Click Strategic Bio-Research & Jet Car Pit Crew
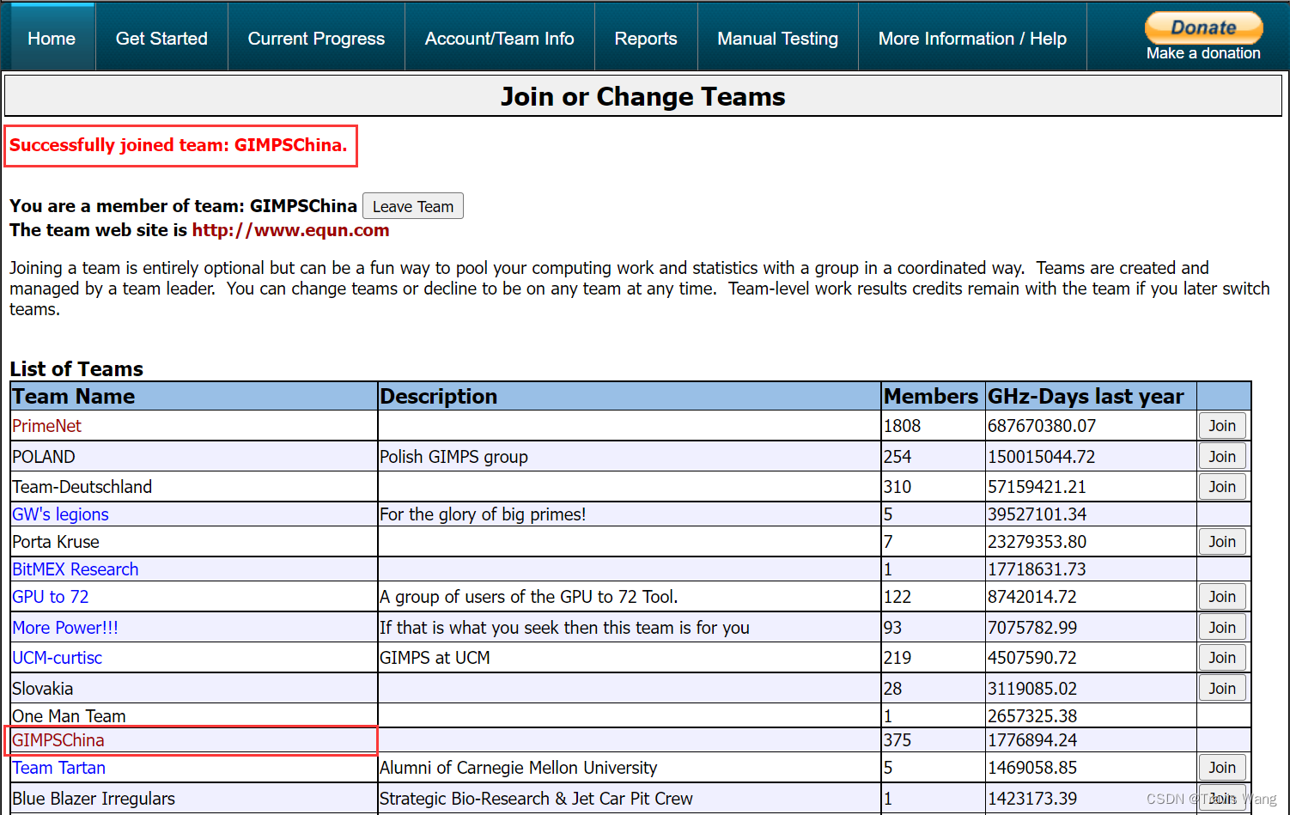Screen dimensions: 1290x815 point(536,799)
